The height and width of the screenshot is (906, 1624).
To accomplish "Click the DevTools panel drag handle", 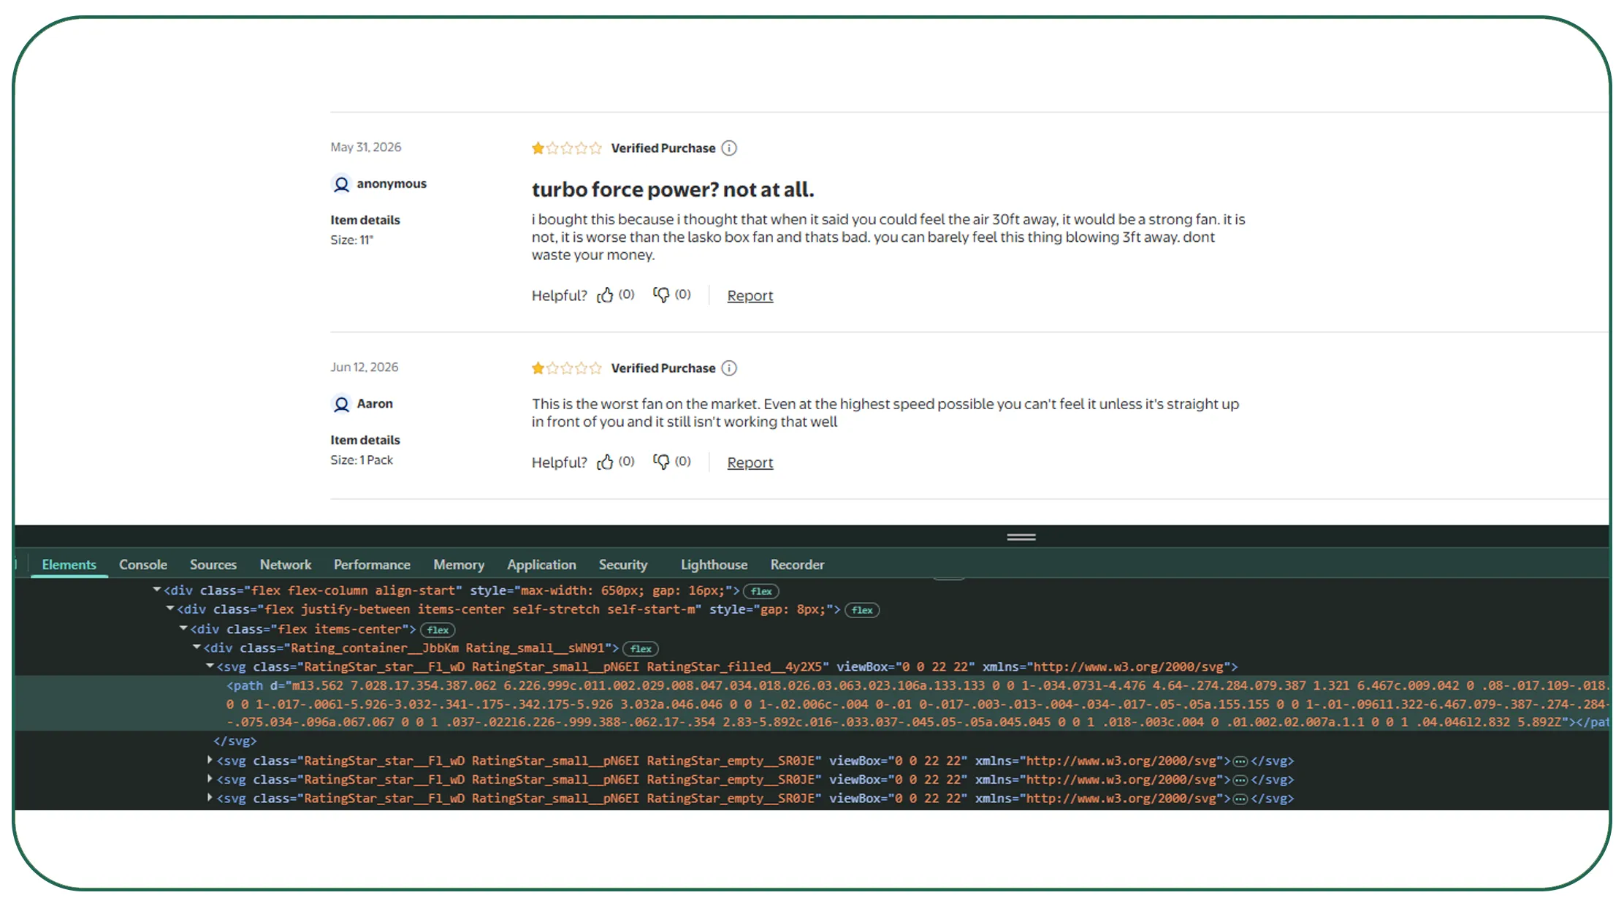I will pyautogui.click(x=1021, y=537).
